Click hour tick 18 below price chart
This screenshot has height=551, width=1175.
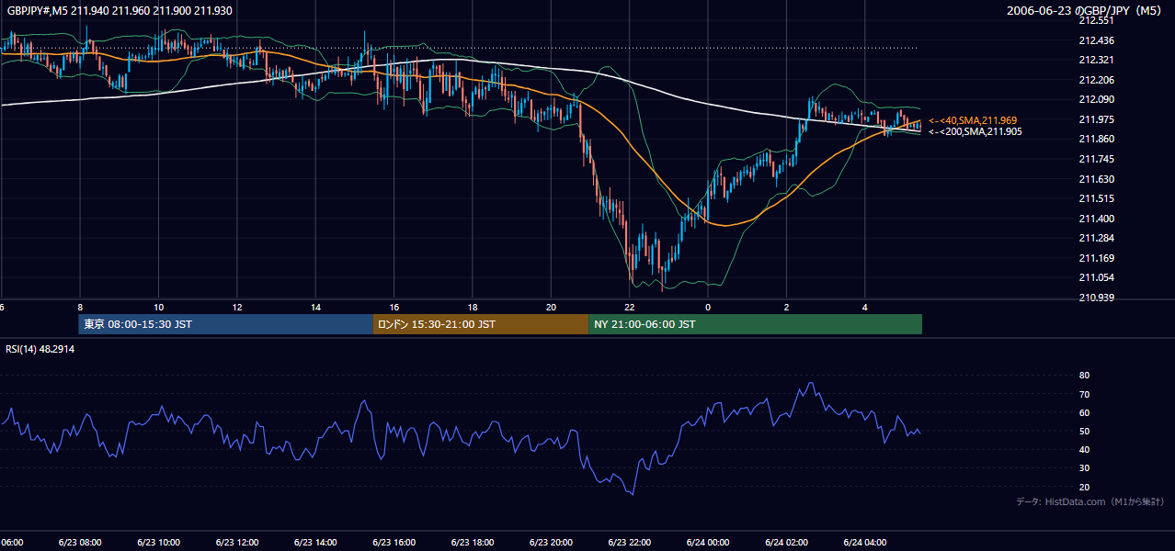pyautogui.click(x=473, y=307)
